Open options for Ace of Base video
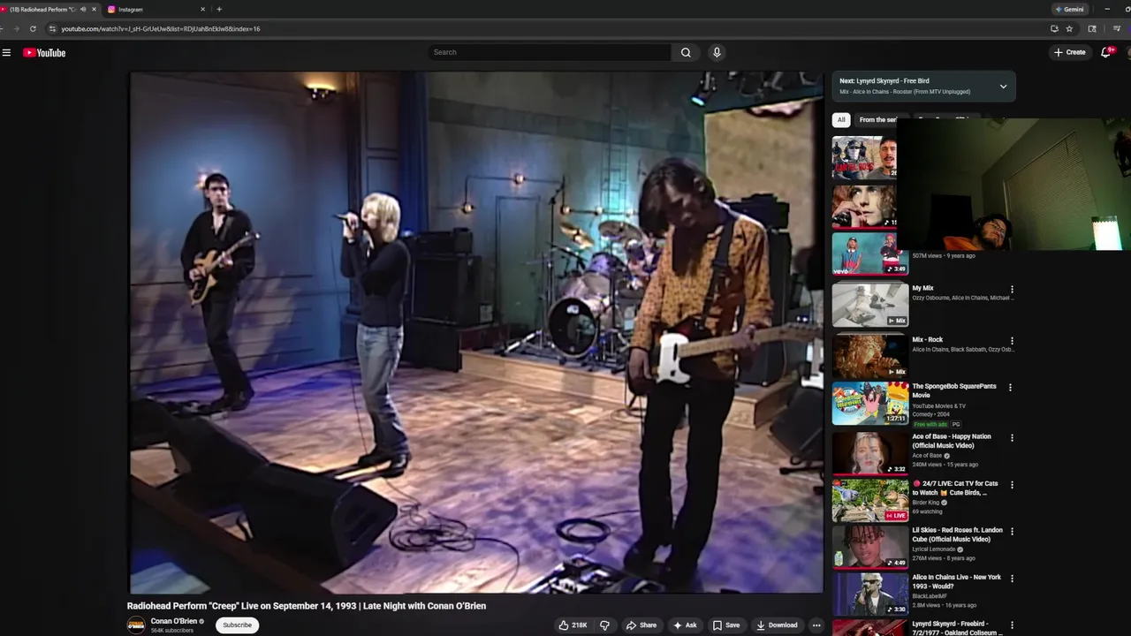This screenshot has height=636, width=1131. point(1012,437)
